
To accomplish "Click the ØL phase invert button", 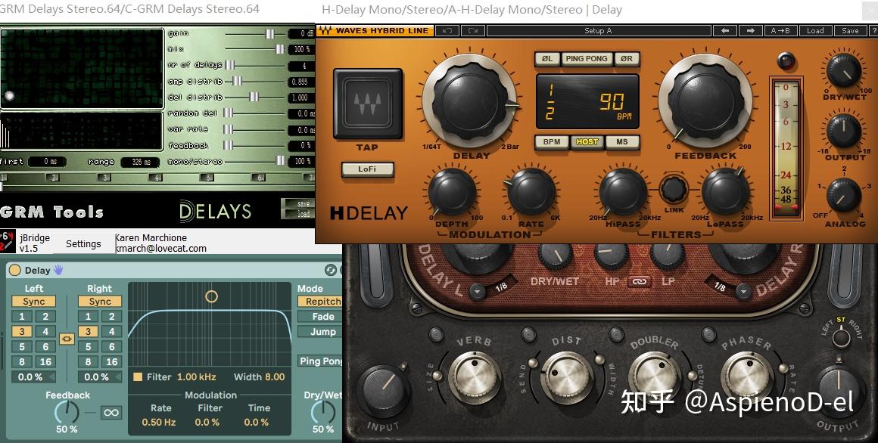I will (x=547, y=58).
